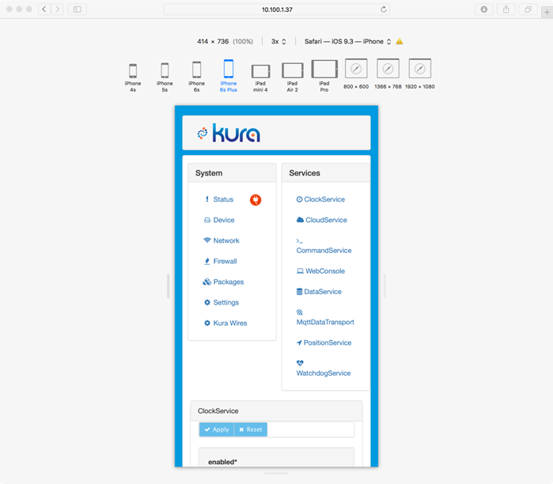Click the Services panel heading
Viewport: 553px width, 484px height.
click(305, 173)
